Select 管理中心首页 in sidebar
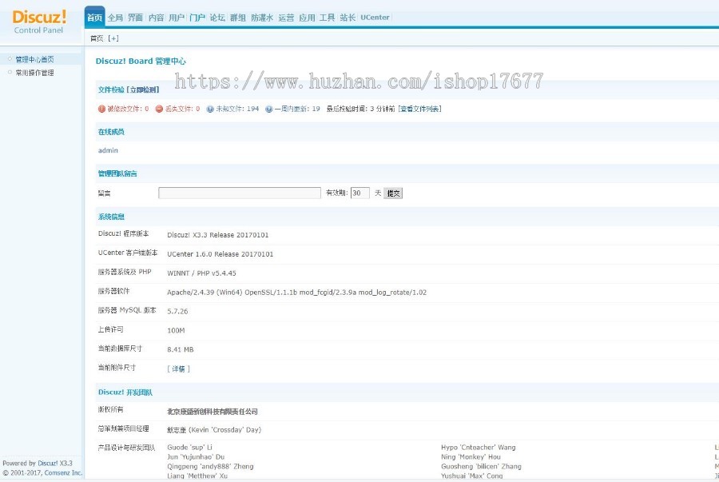Screen dimensions: 719x482 35,59
